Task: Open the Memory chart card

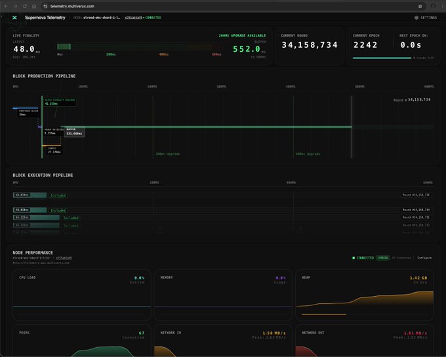Action: click(223, 295)
